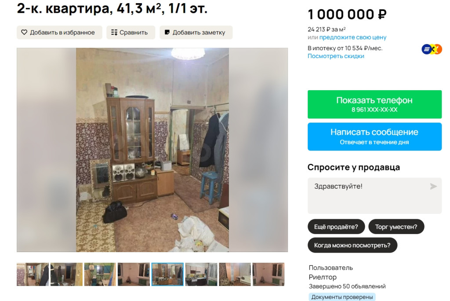
Task: Click the note icon next to Добавить заметку
Action: (x=167, y=32)
